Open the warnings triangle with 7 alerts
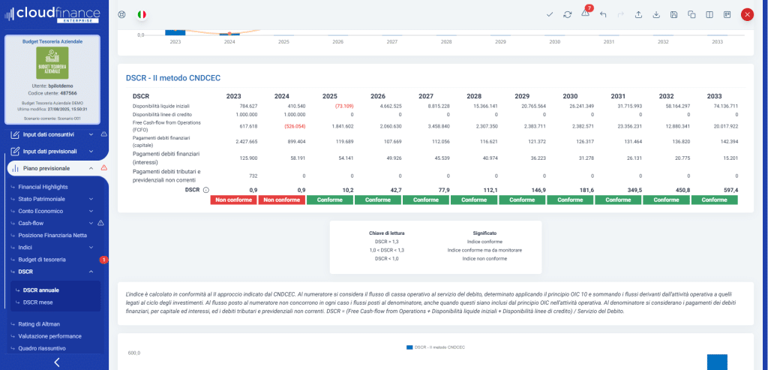The image size is (768, 370). [585, 14]
